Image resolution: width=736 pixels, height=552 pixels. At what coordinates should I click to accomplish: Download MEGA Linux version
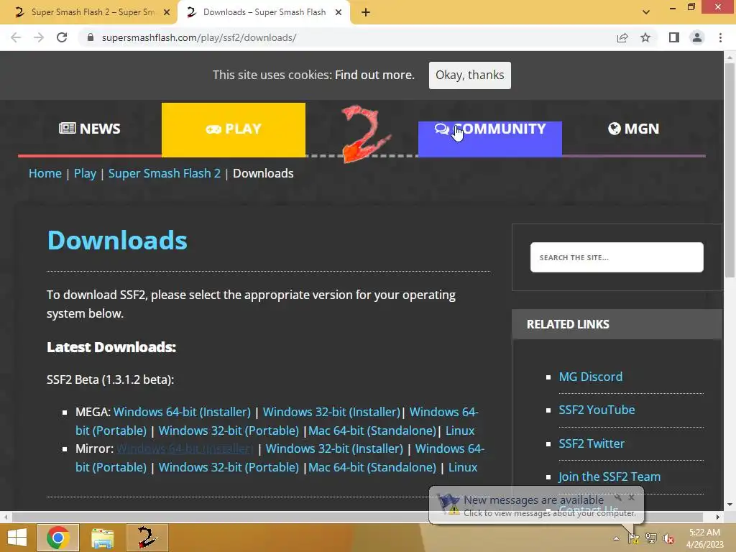pyautogui.click(x=460, y=431)
